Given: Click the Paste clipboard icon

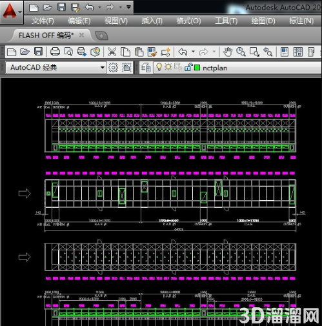Looking at the screenshot, I should pyautogui.click(x=139, y=52).
